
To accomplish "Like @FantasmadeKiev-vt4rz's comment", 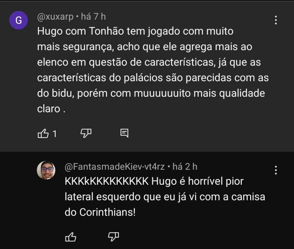I will [x=70, y=237].
